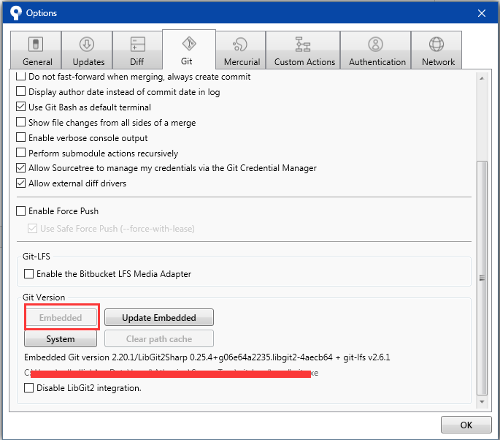
Task: Uncheck 'Use Git Bash as default terminal'
Action: click(x=20, y=107)
